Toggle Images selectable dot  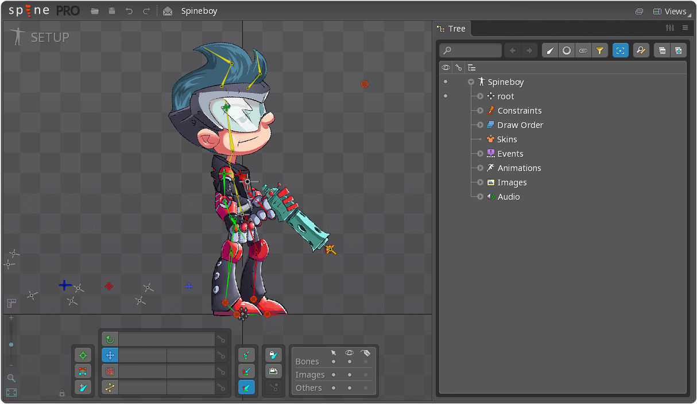334,375
